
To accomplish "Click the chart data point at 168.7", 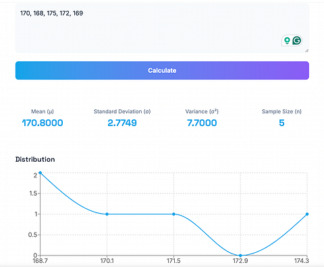I will coord(40,173).
